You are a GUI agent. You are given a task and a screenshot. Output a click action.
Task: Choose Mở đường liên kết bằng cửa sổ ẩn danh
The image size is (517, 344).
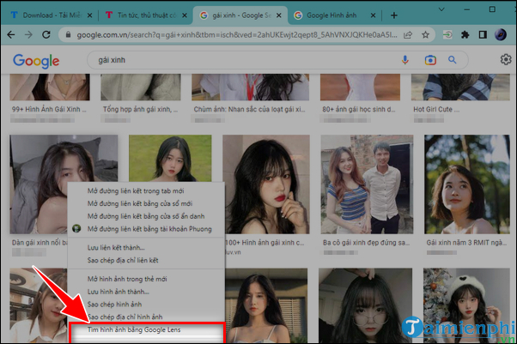146,216
